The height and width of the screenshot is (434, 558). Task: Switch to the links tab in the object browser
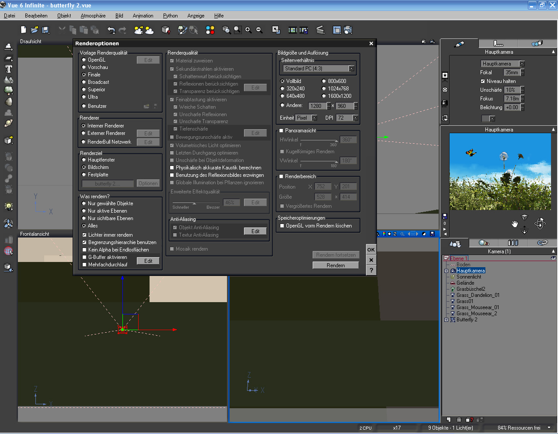(542, 243)
